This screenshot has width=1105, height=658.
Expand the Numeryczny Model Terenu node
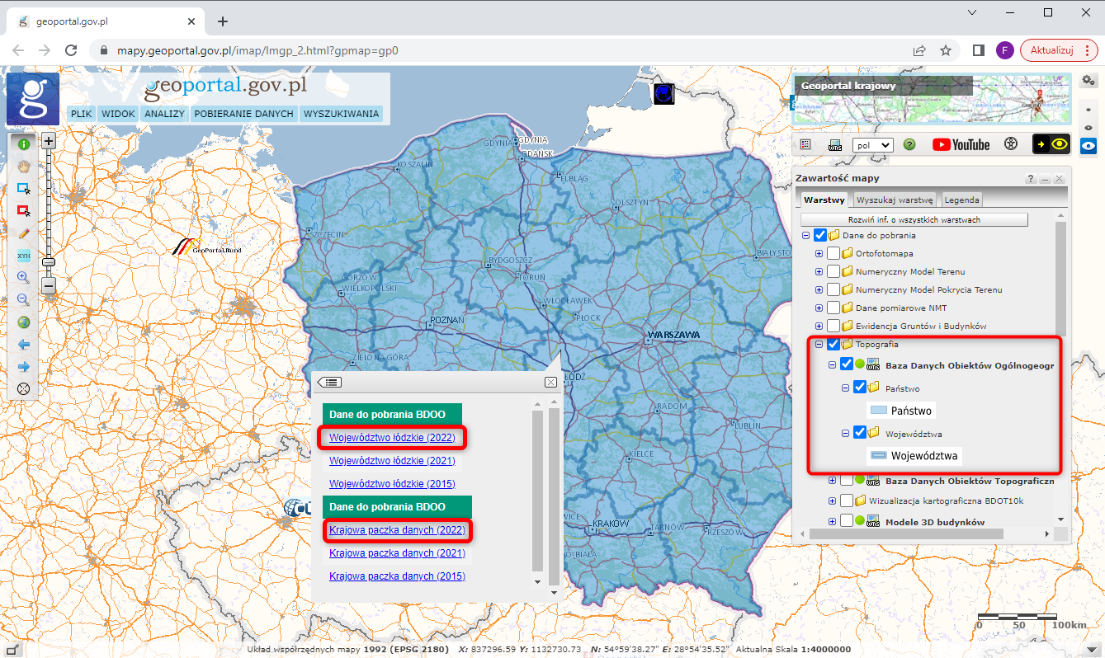pyautogui.click(x=819, y=271)
